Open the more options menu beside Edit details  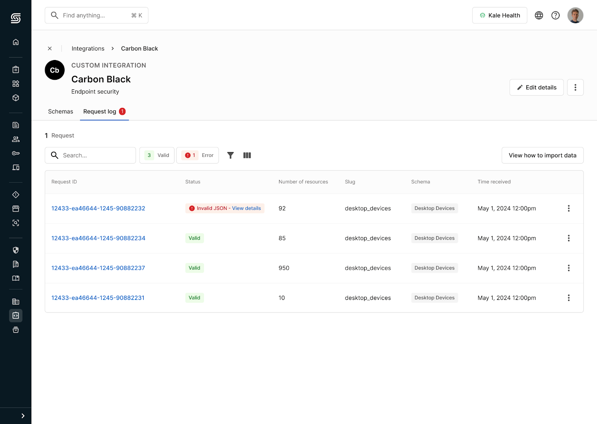tap(575, 88)
